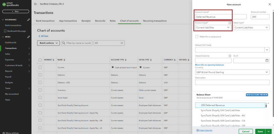Check the Debtors - USD row checkbox
The height and width of the screenshot is (134, 274).
(40, 83)
